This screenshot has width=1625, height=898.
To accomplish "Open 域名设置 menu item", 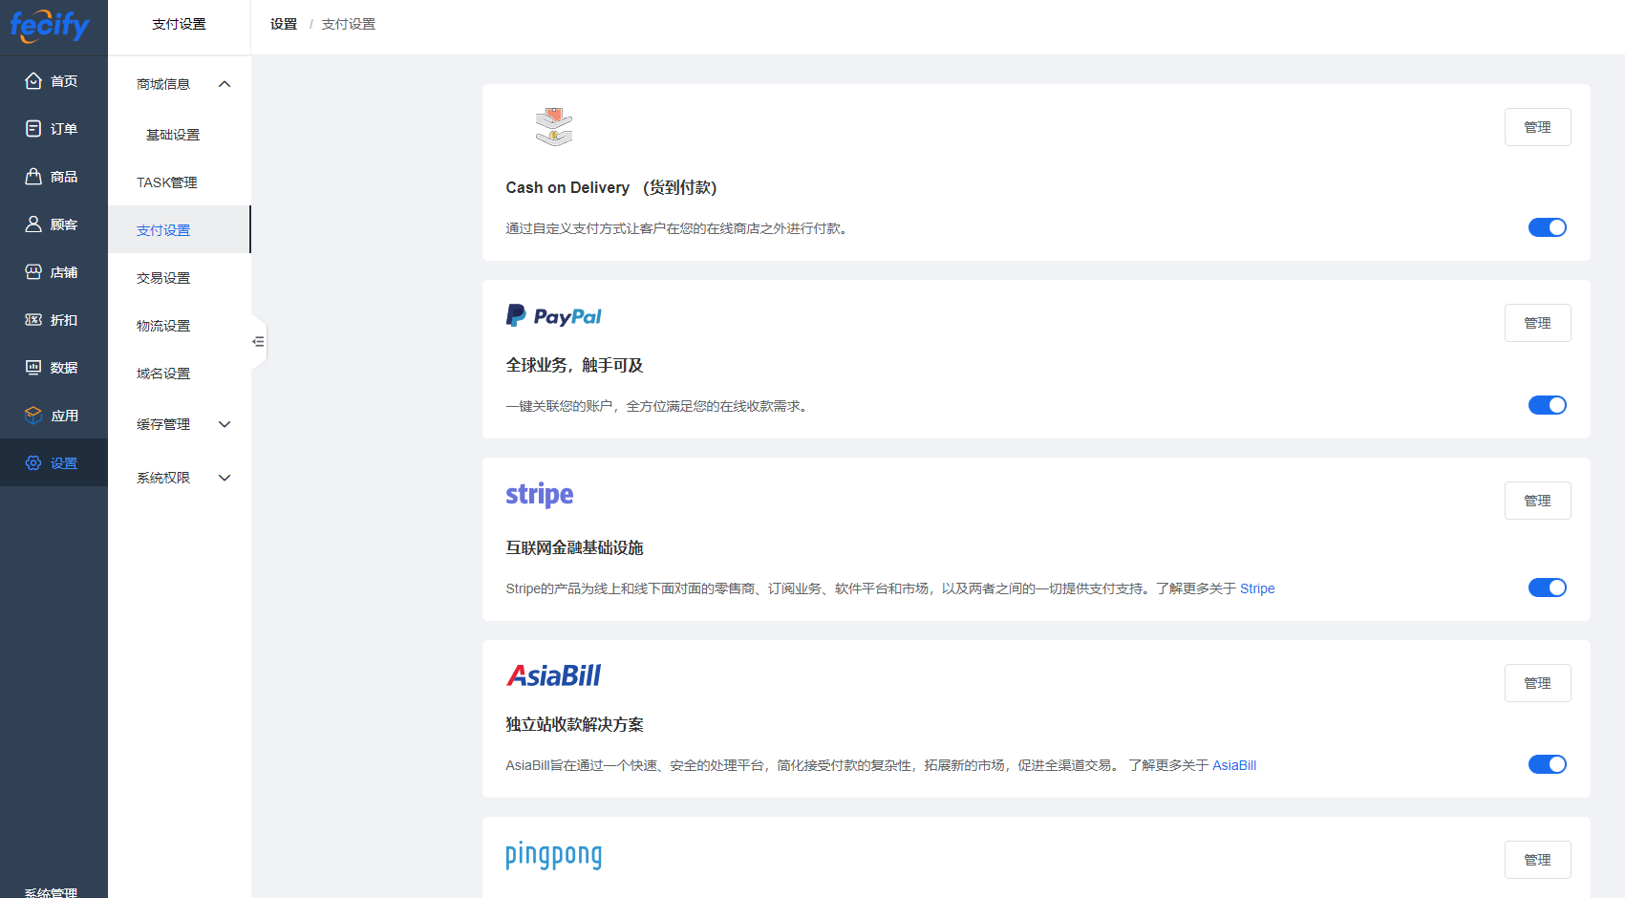I will click(163, 374).
